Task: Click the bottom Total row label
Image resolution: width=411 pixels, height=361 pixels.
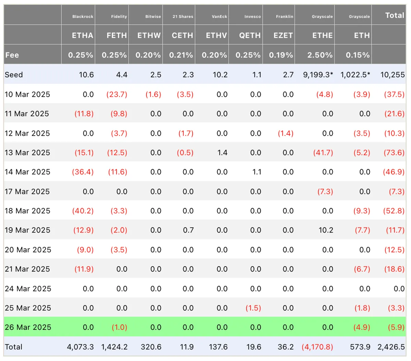Action: [x=13, y=347]
